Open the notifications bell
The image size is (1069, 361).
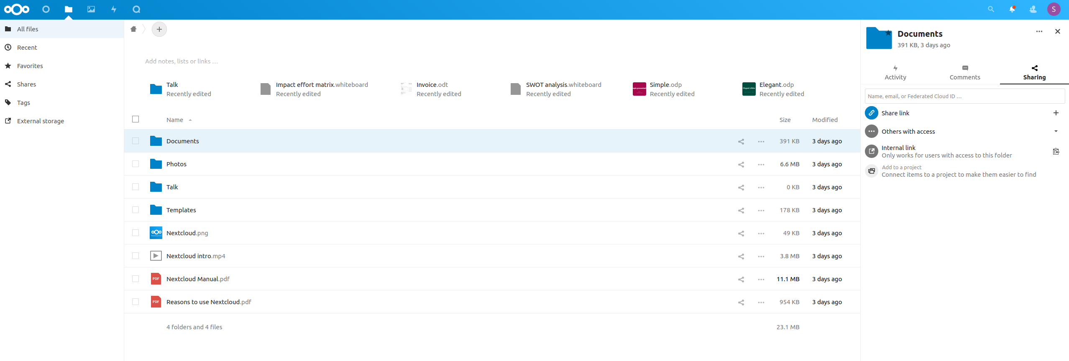(x=1012, y=9)
